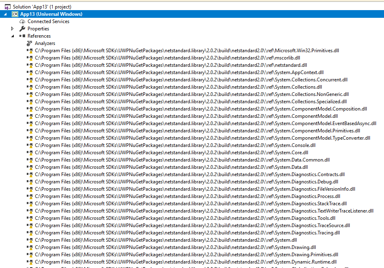
Task: Click the Properties wrench icon
Action: coord(23,28)
